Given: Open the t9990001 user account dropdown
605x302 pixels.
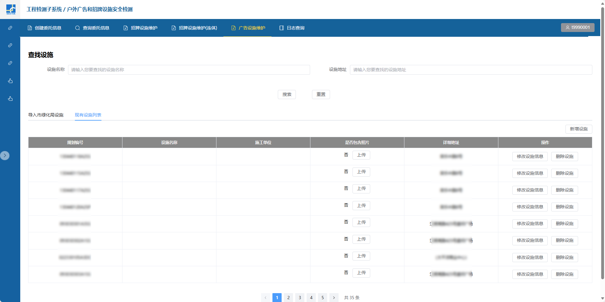Looking at the screenshot, I should (577, 28).
